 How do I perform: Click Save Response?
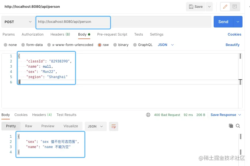pyautogui.click(x=223, y=115)
